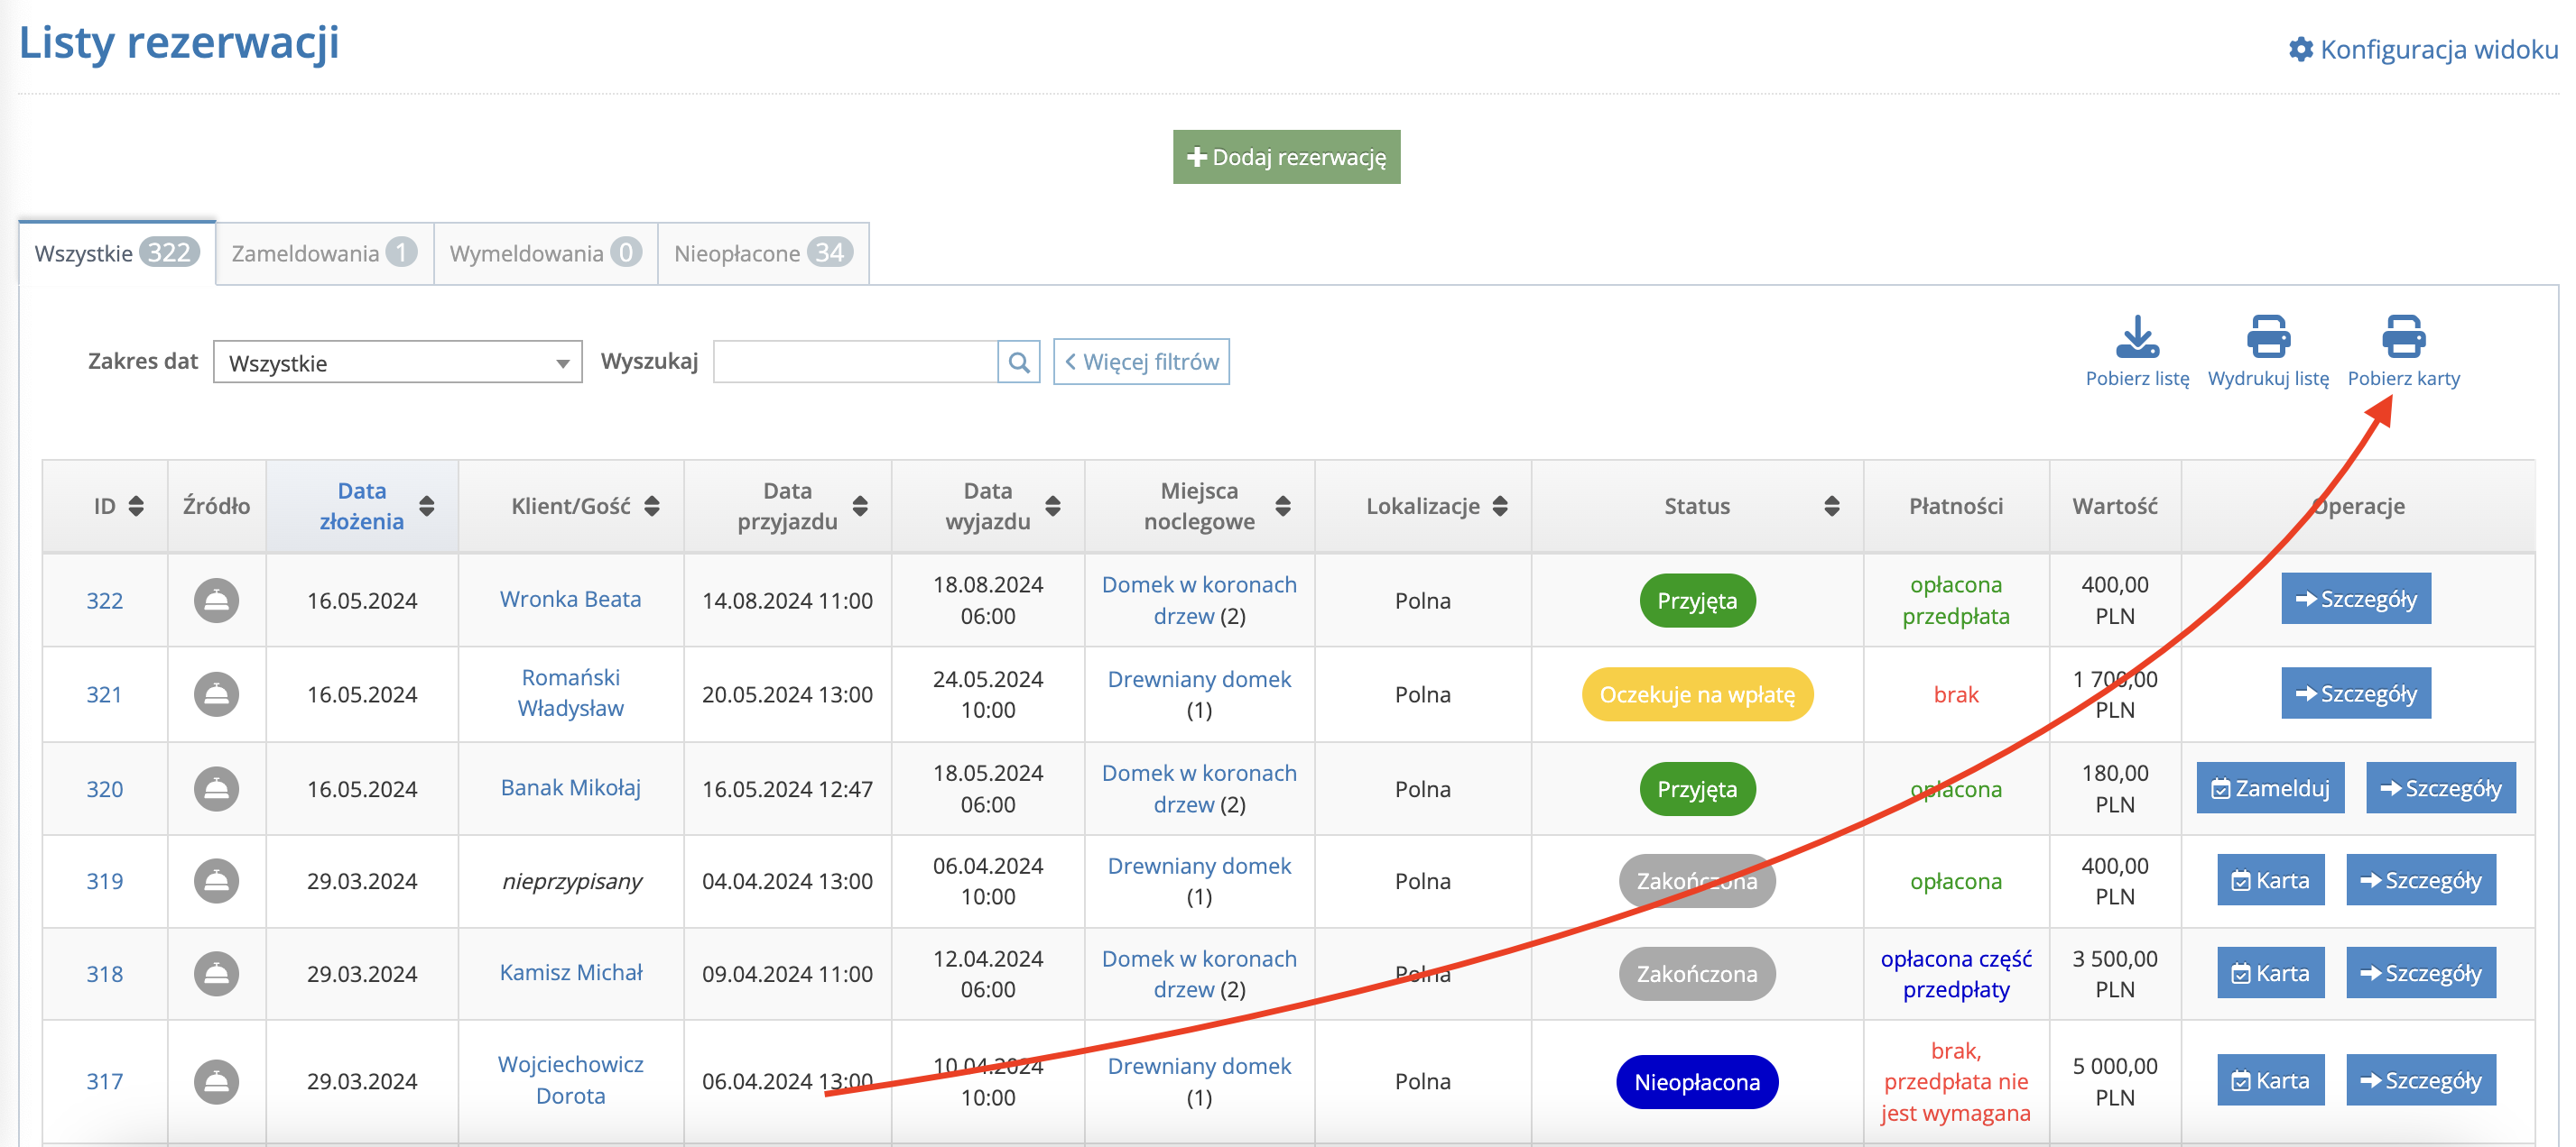Open Drewniany domek link in row 321
This screenshot has width=2576, height=1147.
coord(1199,679)
